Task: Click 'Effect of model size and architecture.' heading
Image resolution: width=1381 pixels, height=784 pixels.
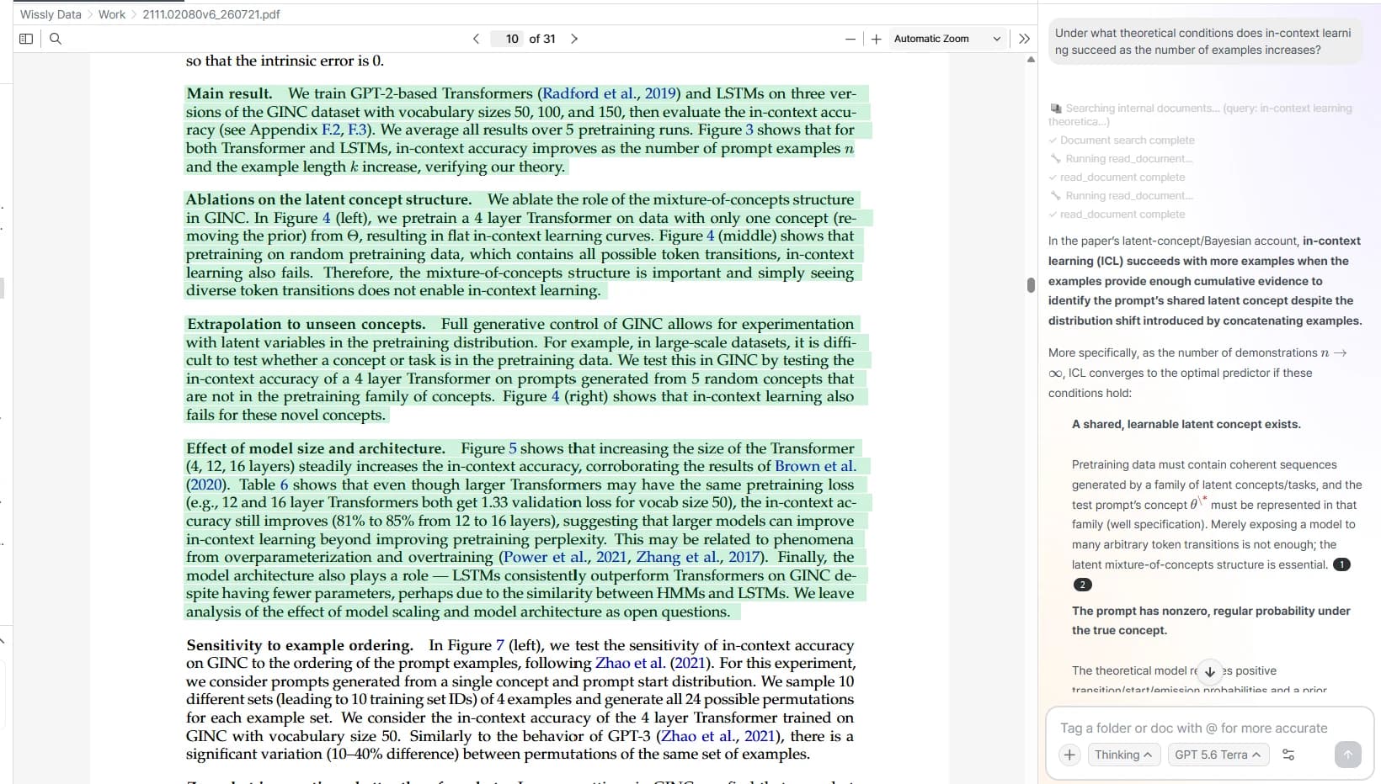Action: point(316,448)
